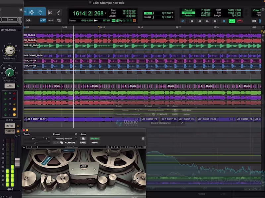This screenshot has width=265, height=198.
Task: Select the Grabber hand tool
Action: pyautogui.click(x=40, y=13)
